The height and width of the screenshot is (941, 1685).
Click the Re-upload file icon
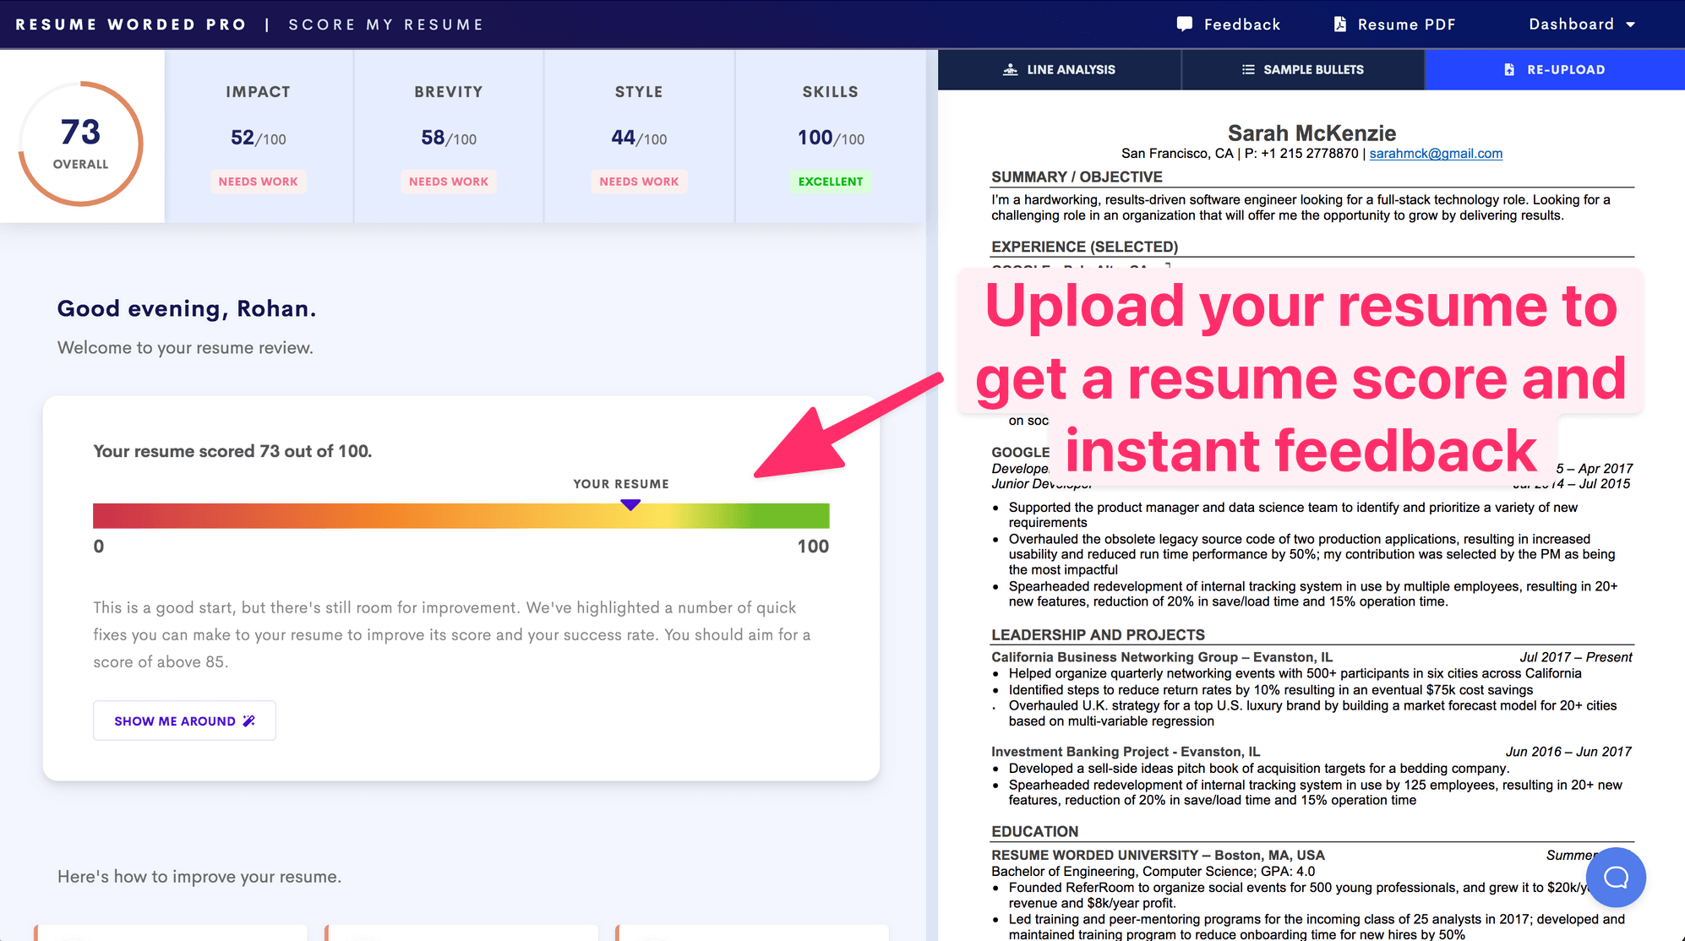pos(1509,69)
